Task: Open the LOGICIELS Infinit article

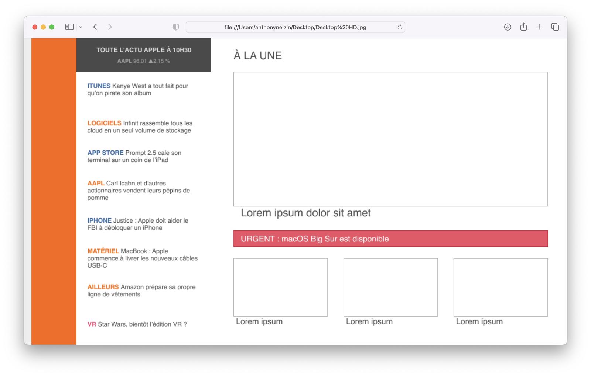Action: click(140, 127)
